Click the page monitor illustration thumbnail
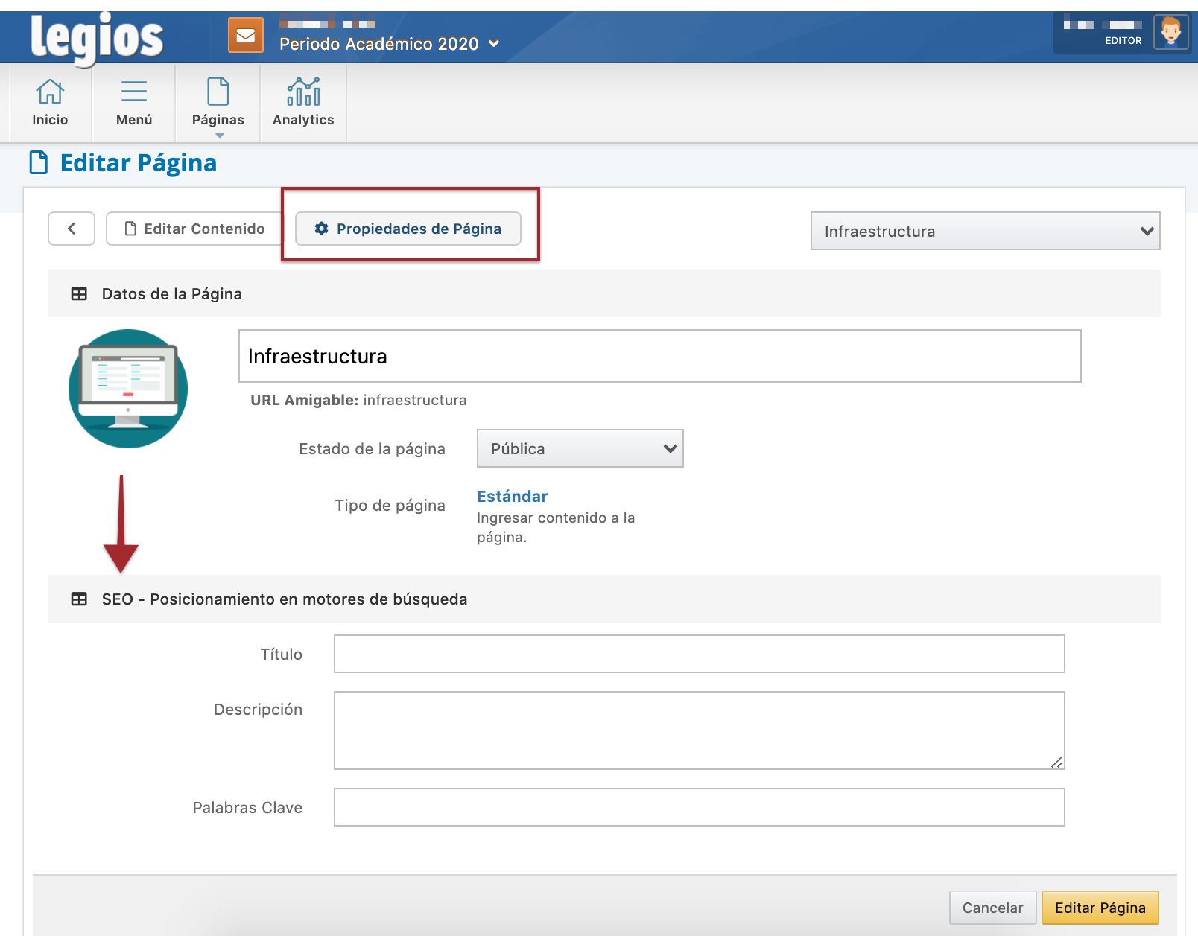This screenshot has height=936, width=1198. click(x=128, y=389)
